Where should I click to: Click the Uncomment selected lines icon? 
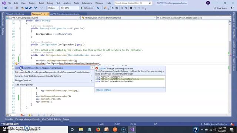(126, 8)
